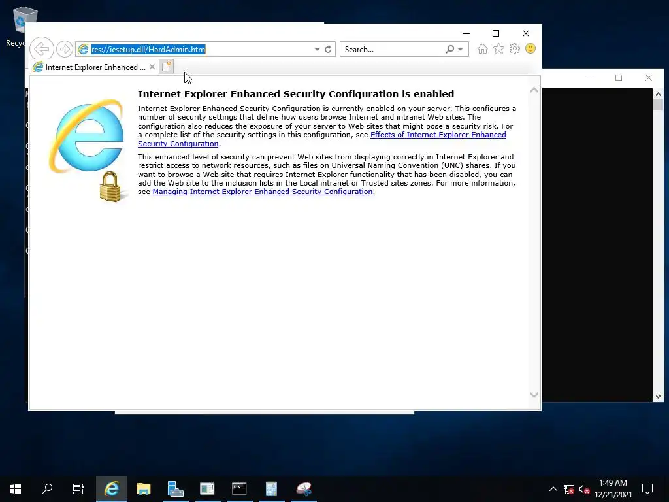The image size is (669, 502).
Task: Close the Internet Explorer Enhanced tab
Action: (x=152, y=67)
